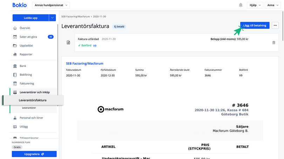The width and height of the screenshot is (284, 159).
Task: Click the notification bell icon
Action: [241, 5]
